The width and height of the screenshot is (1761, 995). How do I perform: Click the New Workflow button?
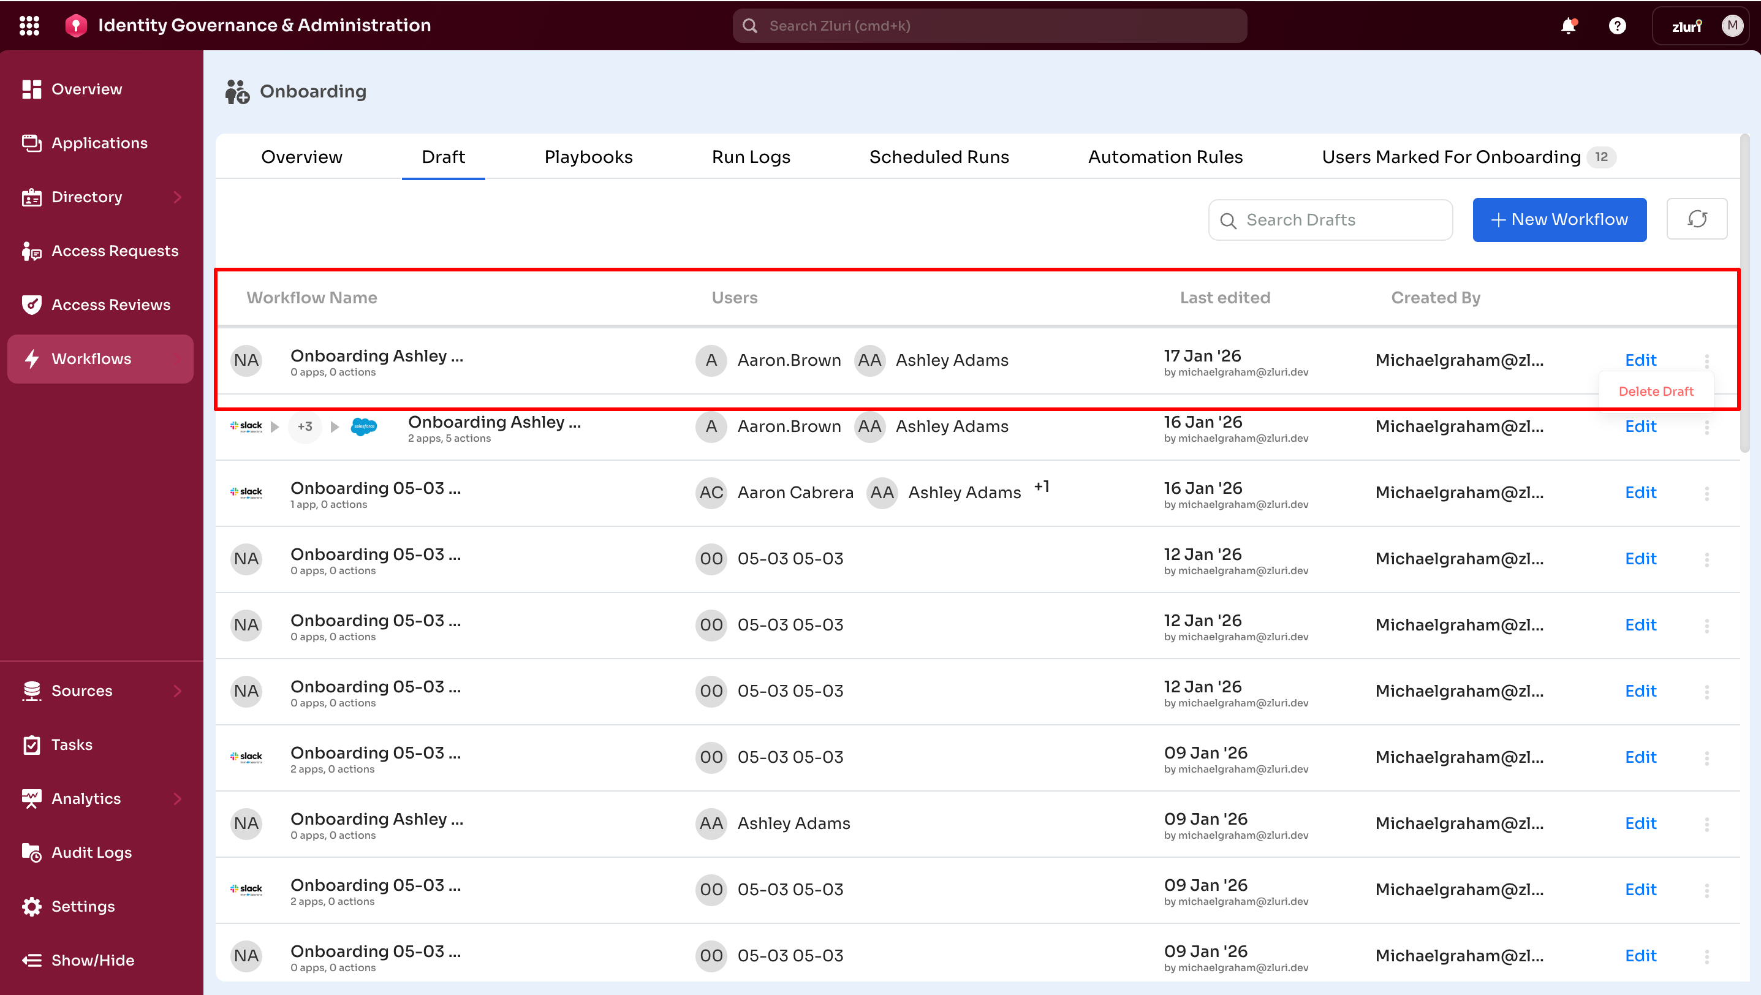click(x=1559, y=219)
